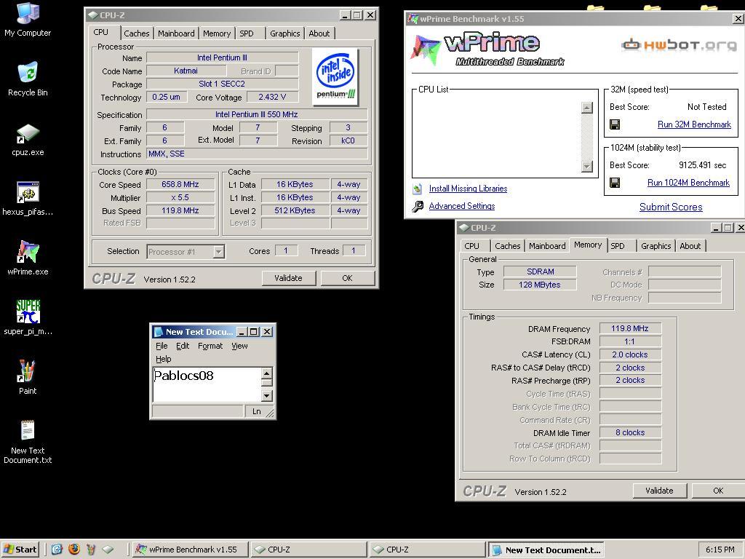Open Install Missing Libraries link
This screenshot has width=745, height=559.
point(468,189)
